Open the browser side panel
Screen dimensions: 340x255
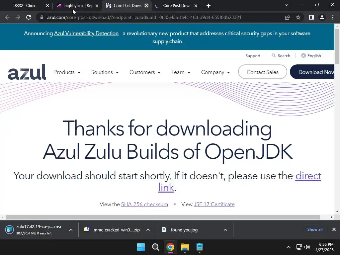pyautogui.click(x=311, y=17)
